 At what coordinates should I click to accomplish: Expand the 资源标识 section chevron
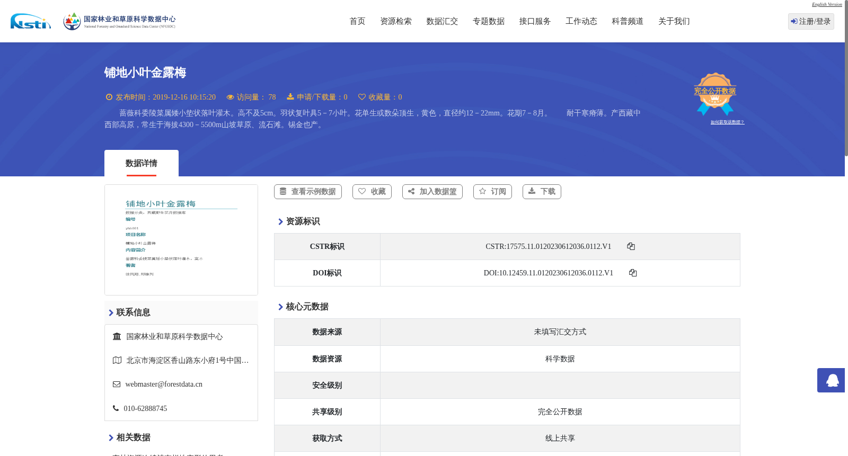pyautogui.click(x=280, y=221)
